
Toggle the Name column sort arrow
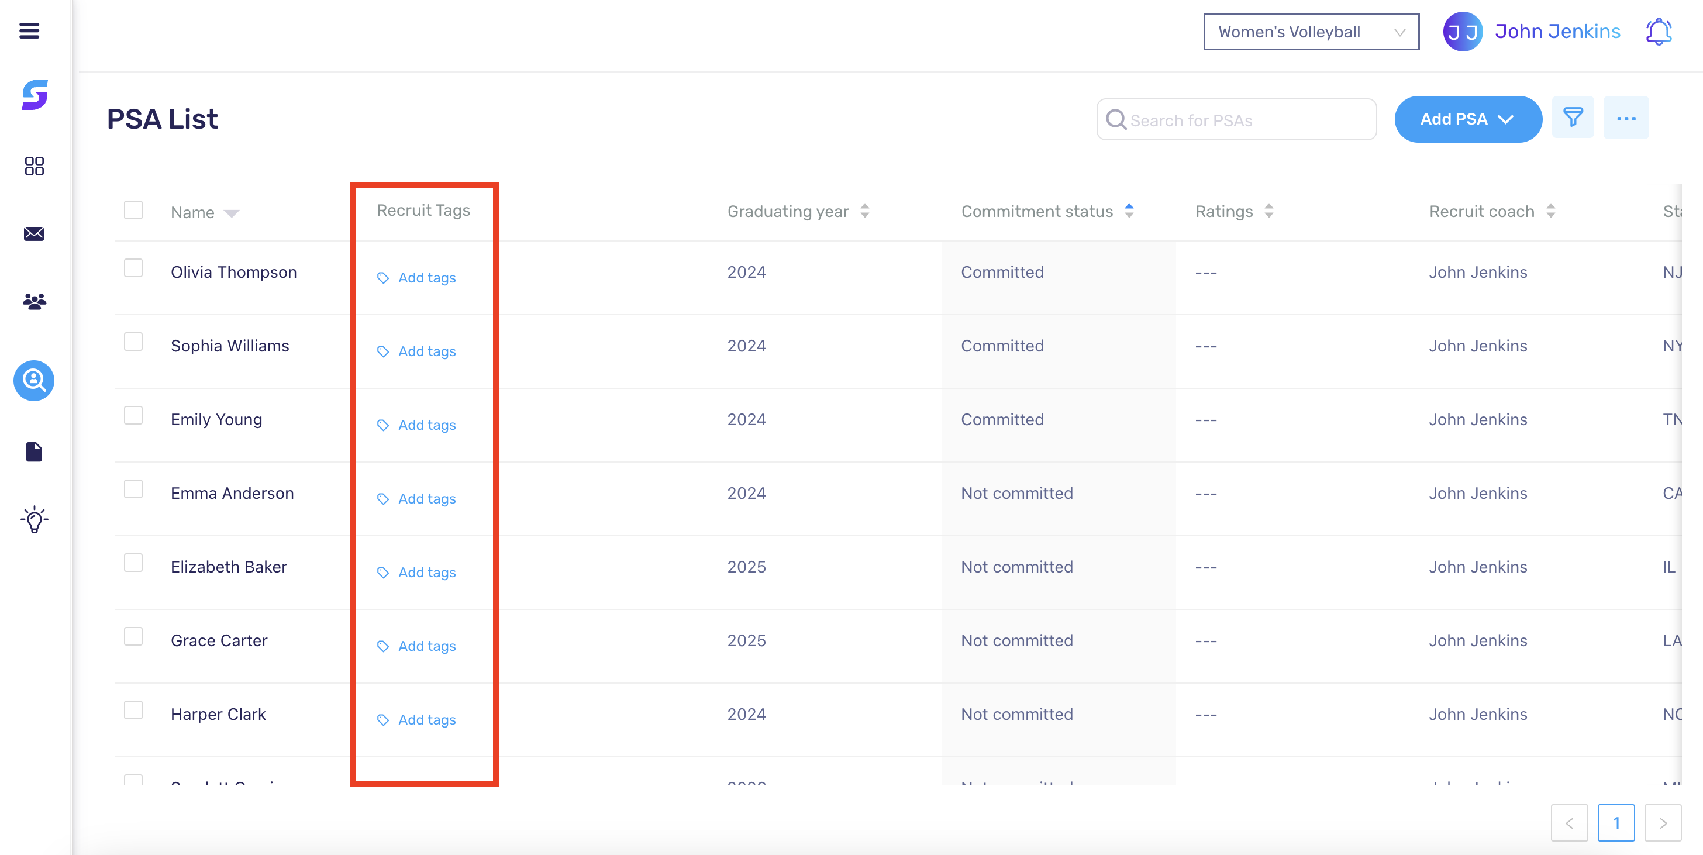pos(233,213)
